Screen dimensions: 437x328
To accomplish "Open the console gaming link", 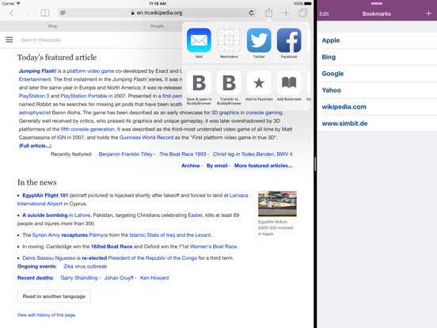I will (x=264, y=113).
